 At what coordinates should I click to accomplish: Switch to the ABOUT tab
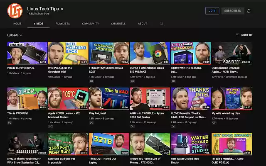pyautogui.click(x=142, y=24)
